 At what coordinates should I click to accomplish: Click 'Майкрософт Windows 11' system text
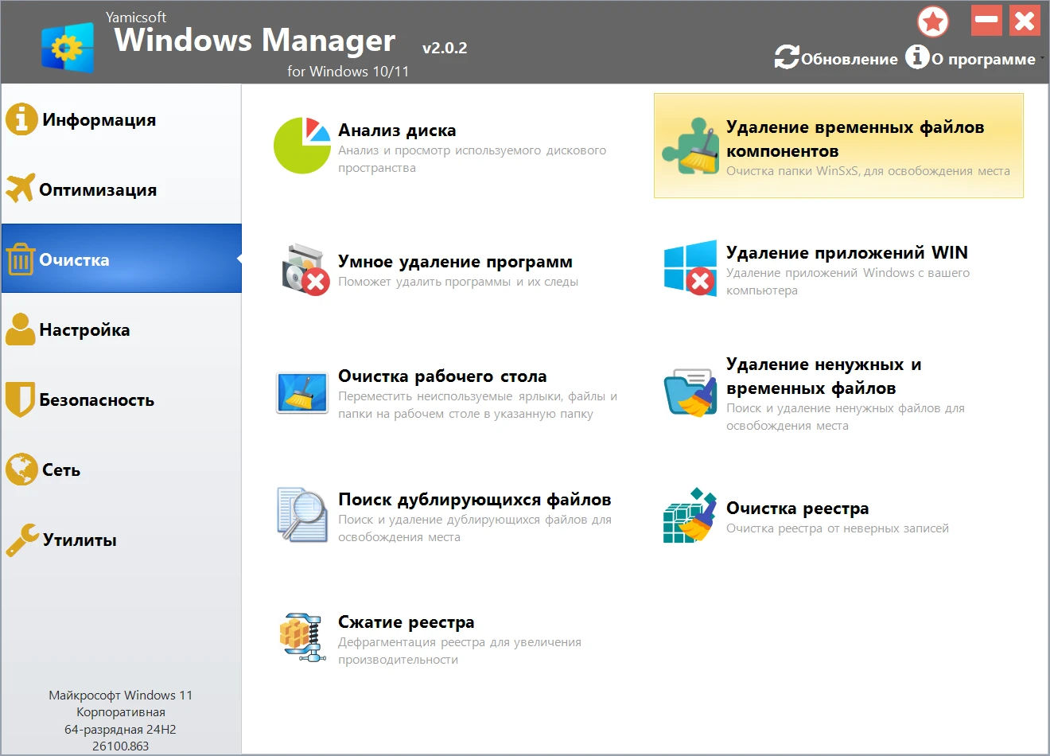tap(121, 696)
